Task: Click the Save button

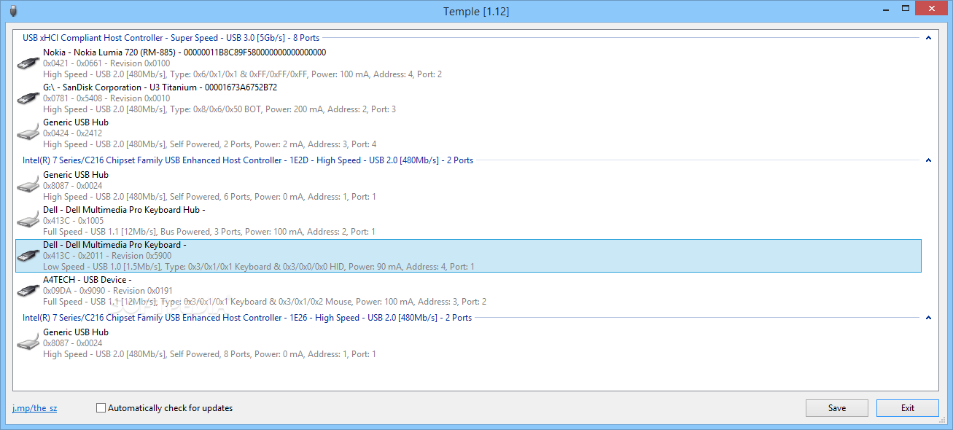Action: tap(837, 408)
